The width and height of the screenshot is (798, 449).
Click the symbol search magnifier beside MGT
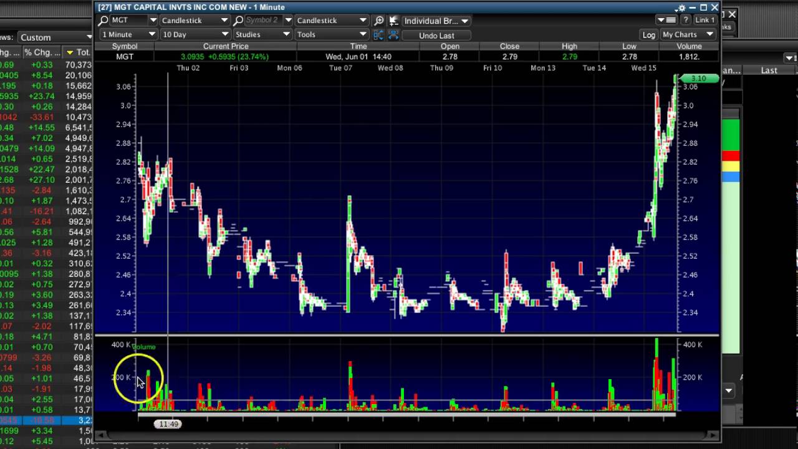[x=103, y=21]
